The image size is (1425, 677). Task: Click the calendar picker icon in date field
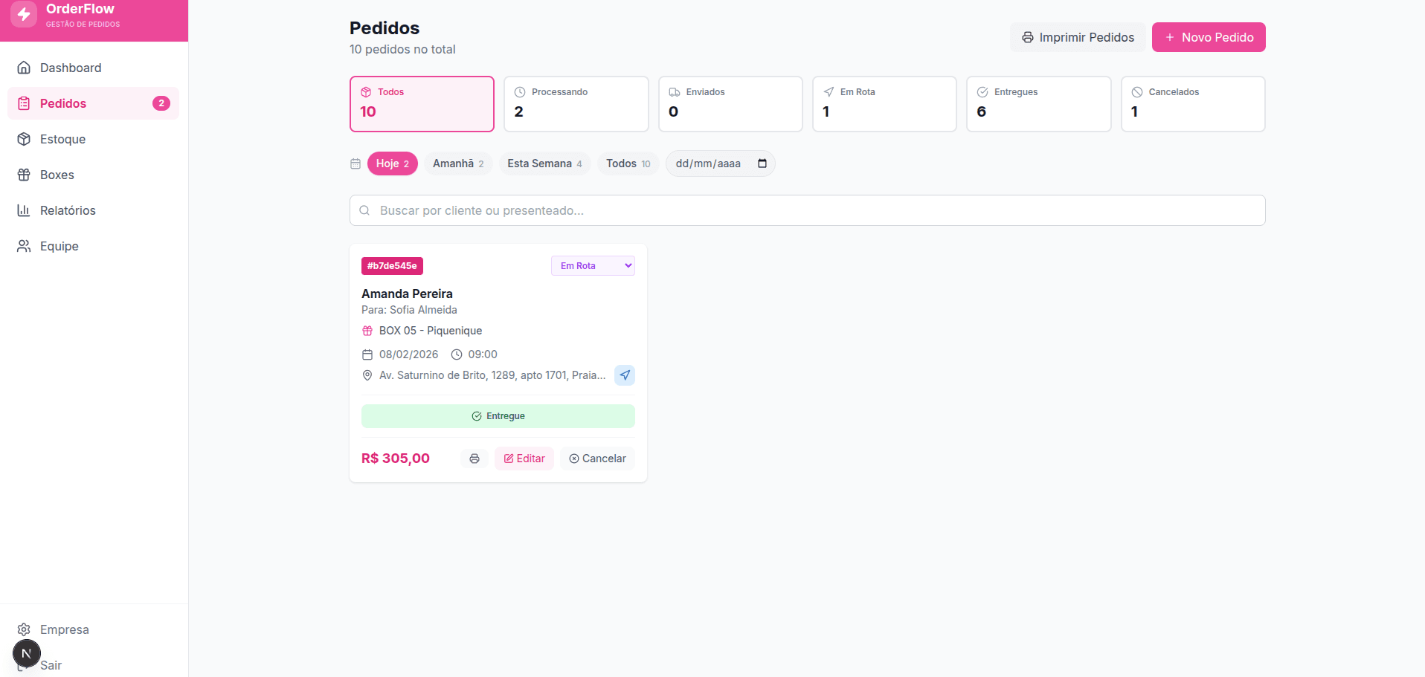[762, 163]
